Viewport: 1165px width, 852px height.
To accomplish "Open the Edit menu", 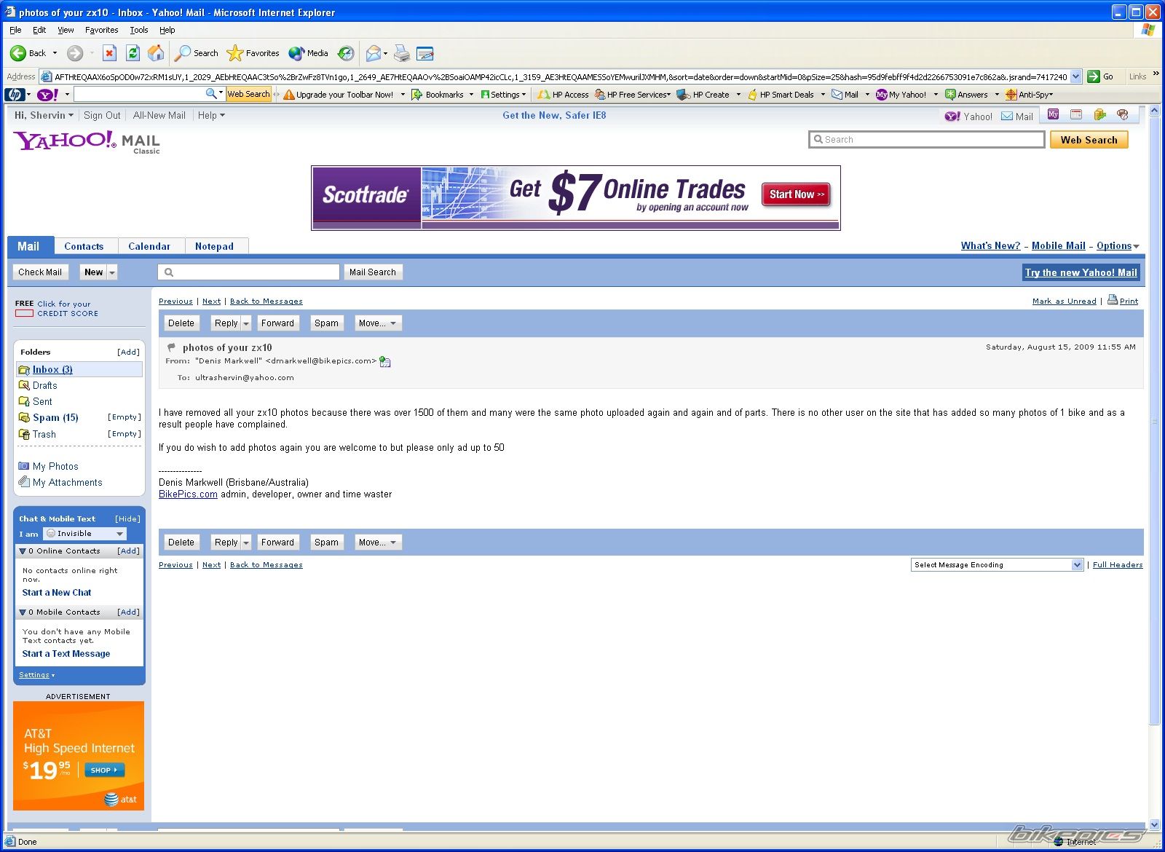I will click(x=39, y=30).
